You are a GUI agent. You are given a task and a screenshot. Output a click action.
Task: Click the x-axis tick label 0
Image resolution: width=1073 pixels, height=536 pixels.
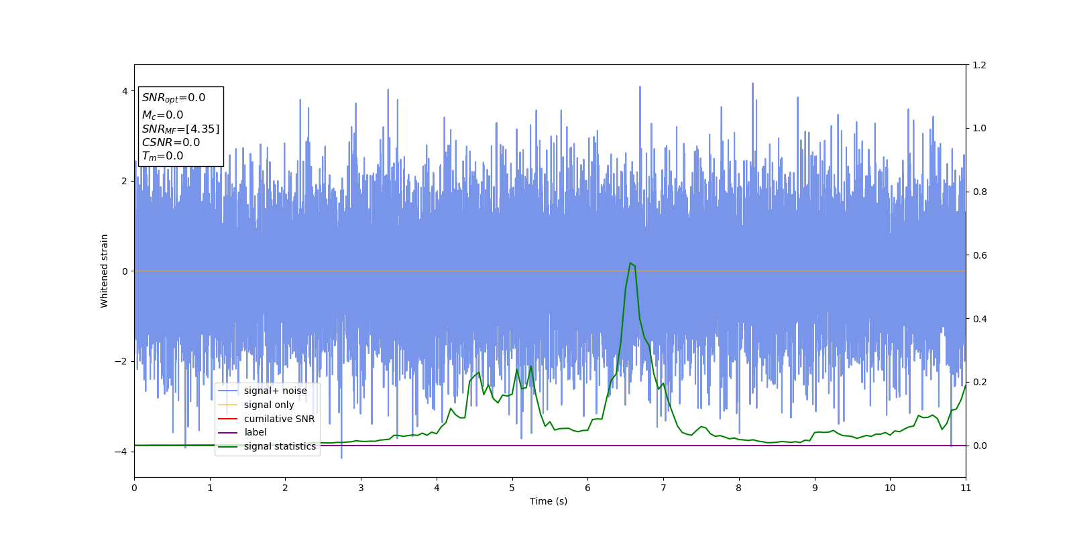click(x=134, y=488)
